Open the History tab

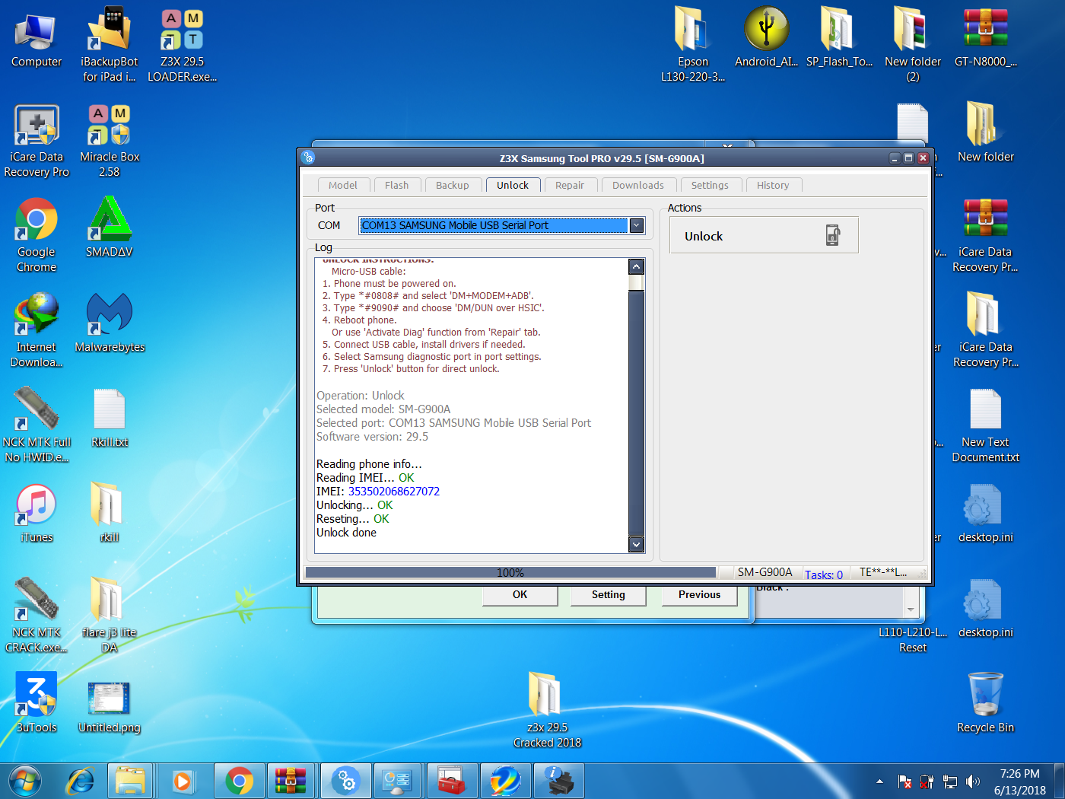pos(773,186)
